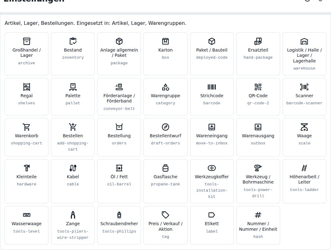Choose the Bestand inventory clipboard icon
This screenshot has height=250, width=331.
pos(73,41)
